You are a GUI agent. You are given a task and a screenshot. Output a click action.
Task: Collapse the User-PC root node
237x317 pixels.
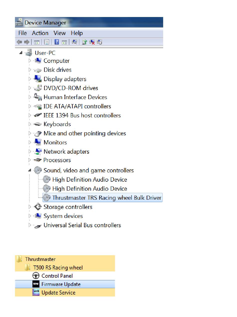21,53
